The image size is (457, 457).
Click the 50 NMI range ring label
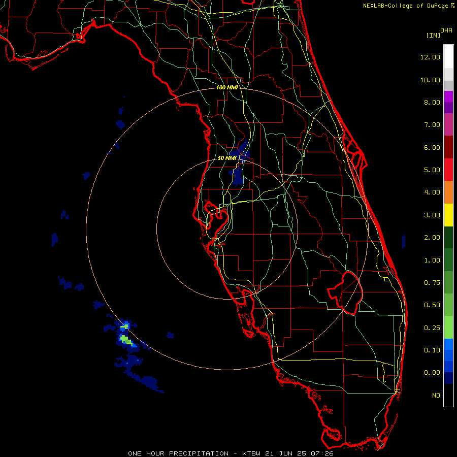click(x=227, y=158)
